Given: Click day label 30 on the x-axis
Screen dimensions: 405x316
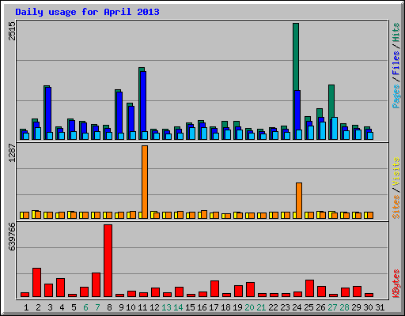Looking at the screenshot, I should point(368,307).
